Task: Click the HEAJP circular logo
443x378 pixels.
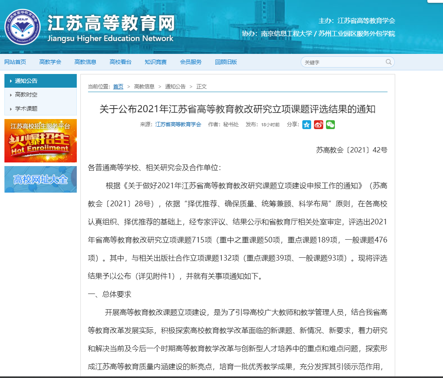Action: [x=23, y=27]
